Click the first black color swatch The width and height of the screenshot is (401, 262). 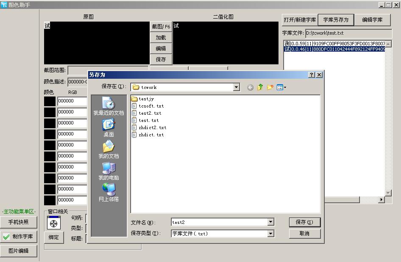[50, 101]
